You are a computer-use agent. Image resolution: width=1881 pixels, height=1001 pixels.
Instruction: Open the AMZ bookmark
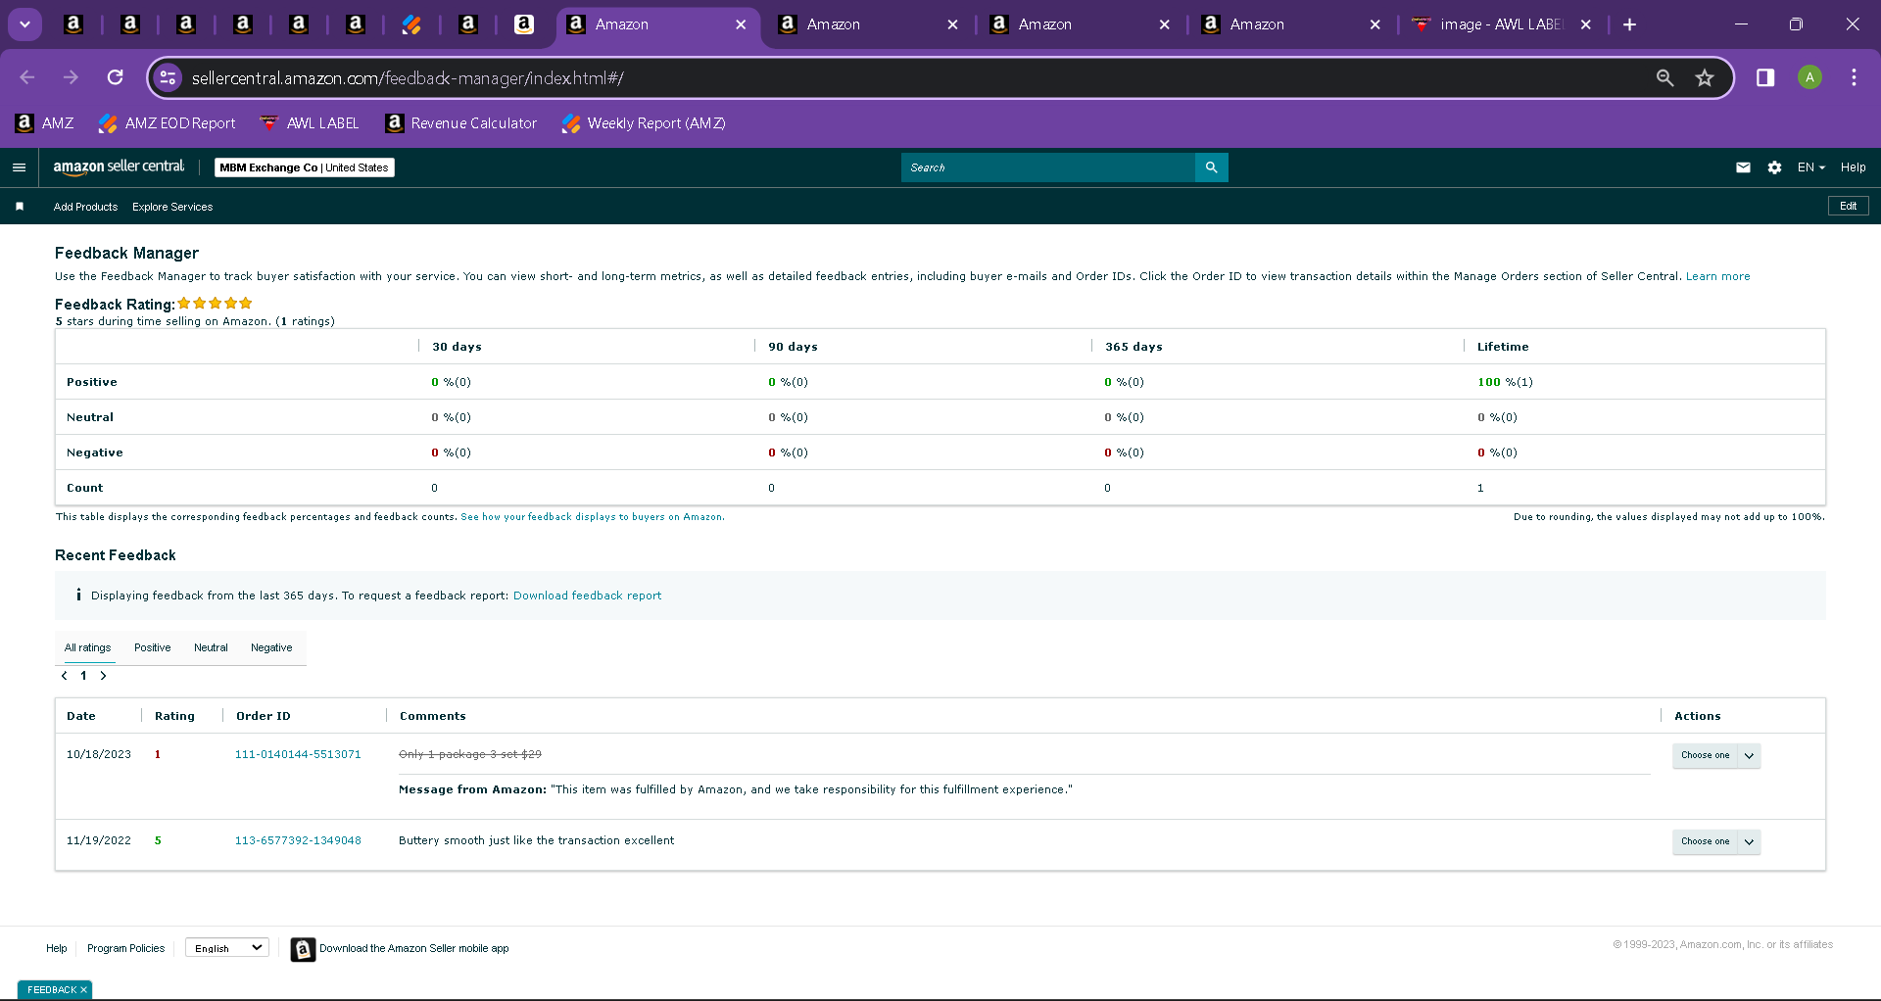(x=45, y=123)
